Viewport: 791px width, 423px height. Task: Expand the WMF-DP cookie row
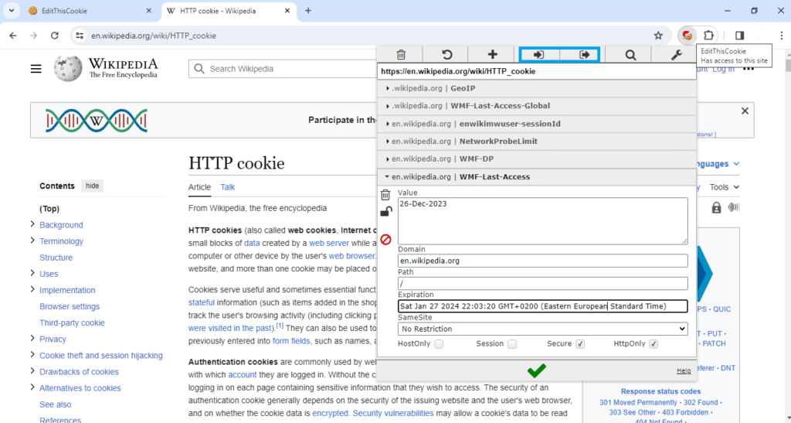(537, 159)
